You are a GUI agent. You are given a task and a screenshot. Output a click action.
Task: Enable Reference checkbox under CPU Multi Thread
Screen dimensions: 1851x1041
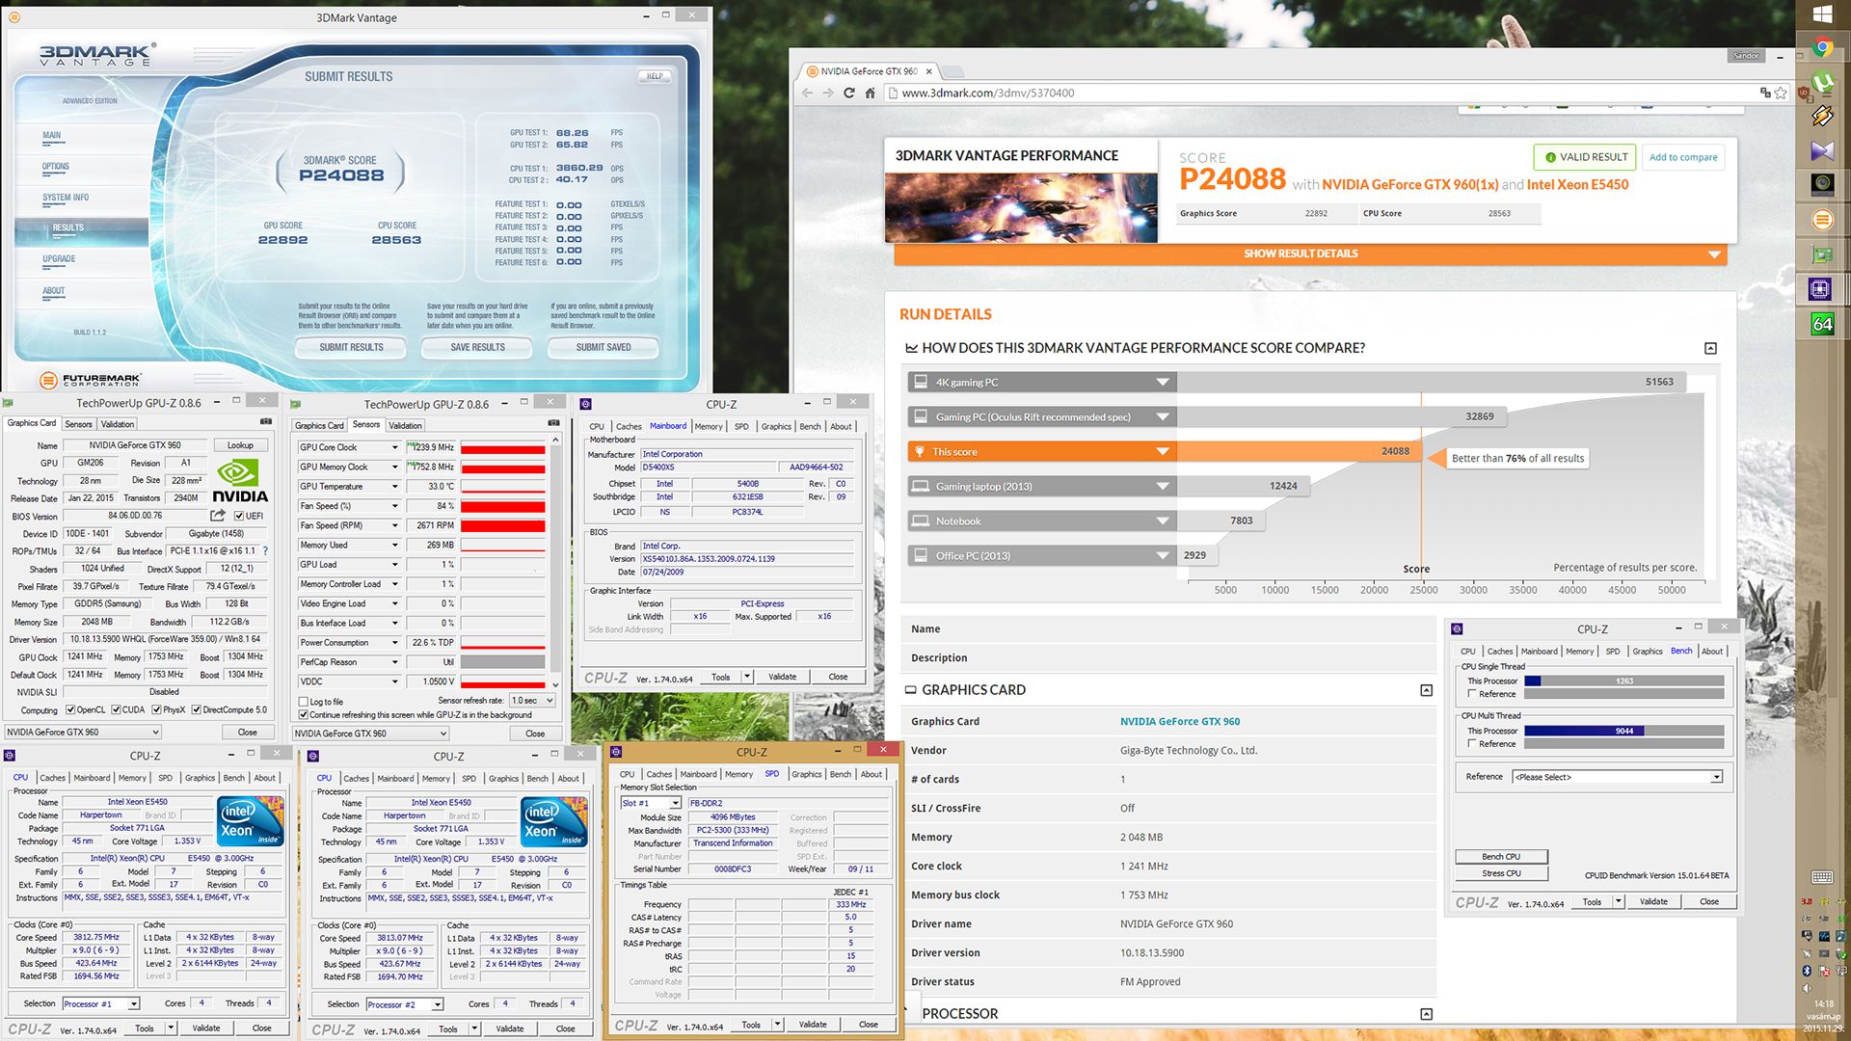1472,744
